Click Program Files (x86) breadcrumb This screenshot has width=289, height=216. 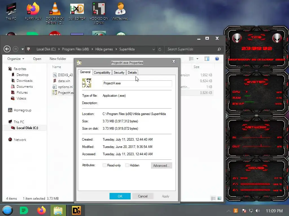coord(75,49)
